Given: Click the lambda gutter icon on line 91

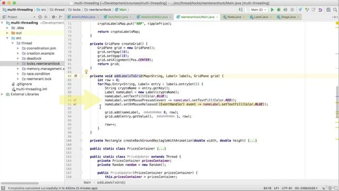Looking at the screenshot, I should pos(75,105).
